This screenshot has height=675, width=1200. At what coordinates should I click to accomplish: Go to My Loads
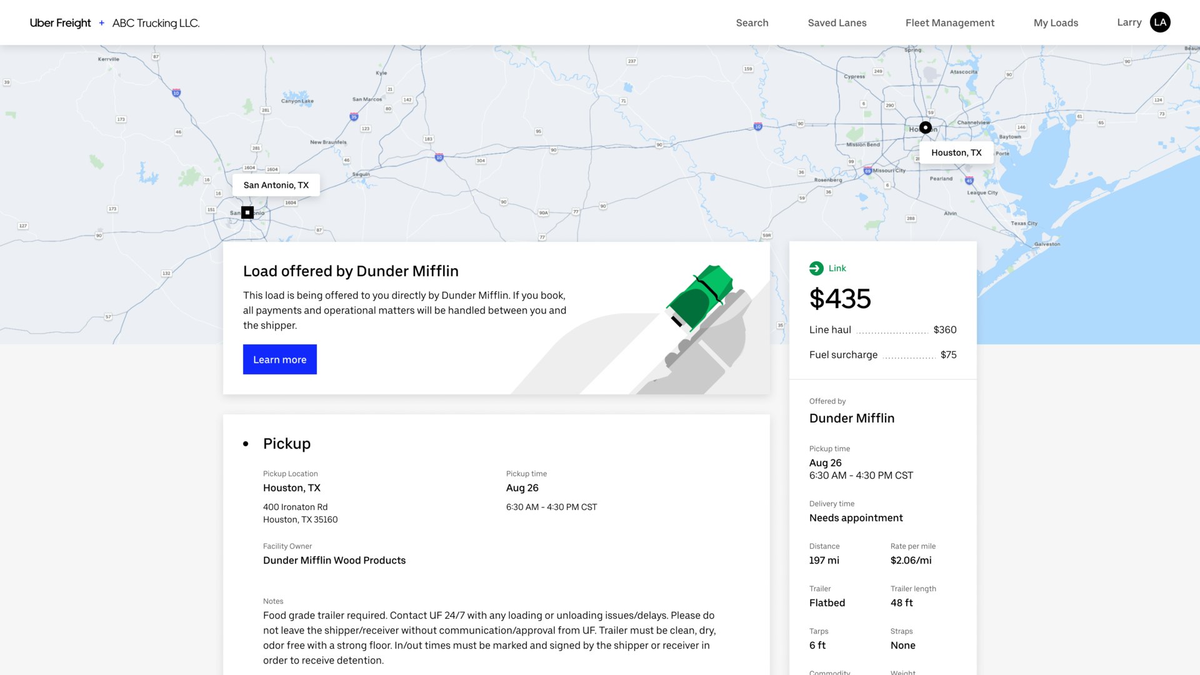coord(1056,22)
